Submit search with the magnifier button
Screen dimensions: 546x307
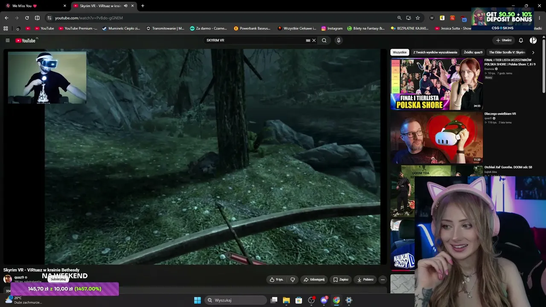pos(324,41)
